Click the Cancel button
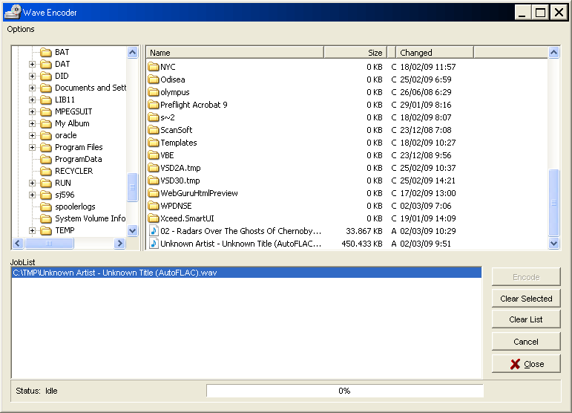The height and width of the screenshot is (413, 572). (525, 342)
